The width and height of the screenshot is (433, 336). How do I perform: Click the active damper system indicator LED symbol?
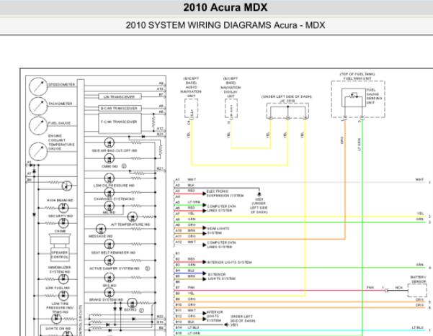click(110, 260)
